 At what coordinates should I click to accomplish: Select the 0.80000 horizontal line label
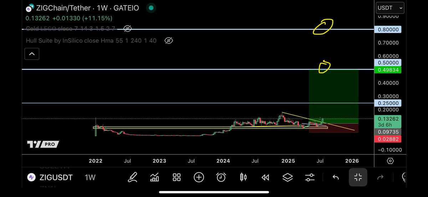click(x=388, y=30)
